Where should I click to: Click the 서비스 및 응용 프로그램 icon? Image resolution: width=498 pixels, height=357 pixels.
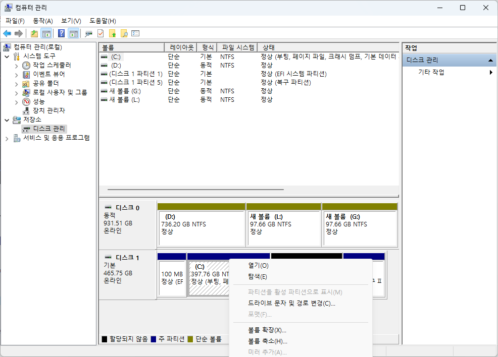pyautogui.click(x=17, y=138)
